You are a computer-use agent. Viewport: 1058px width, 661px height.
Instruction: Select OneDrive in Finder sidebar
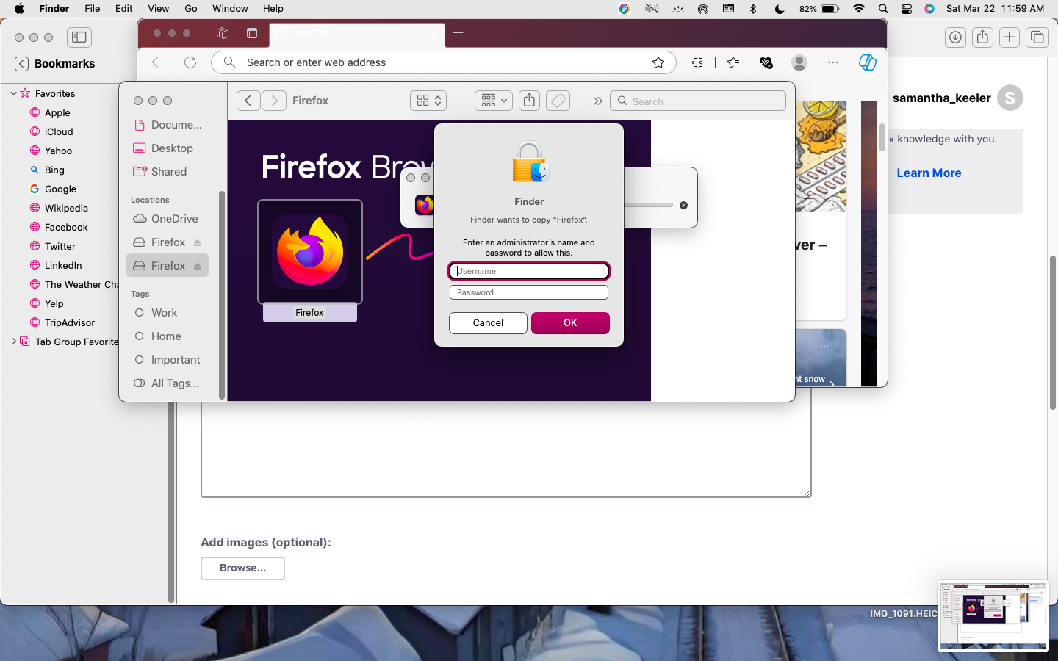(x=167, y=219)
